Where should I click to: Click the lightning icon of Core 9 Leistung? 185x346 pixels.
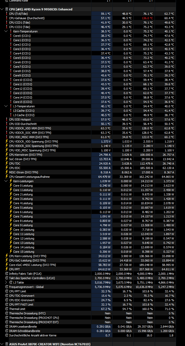coord(11,225)
